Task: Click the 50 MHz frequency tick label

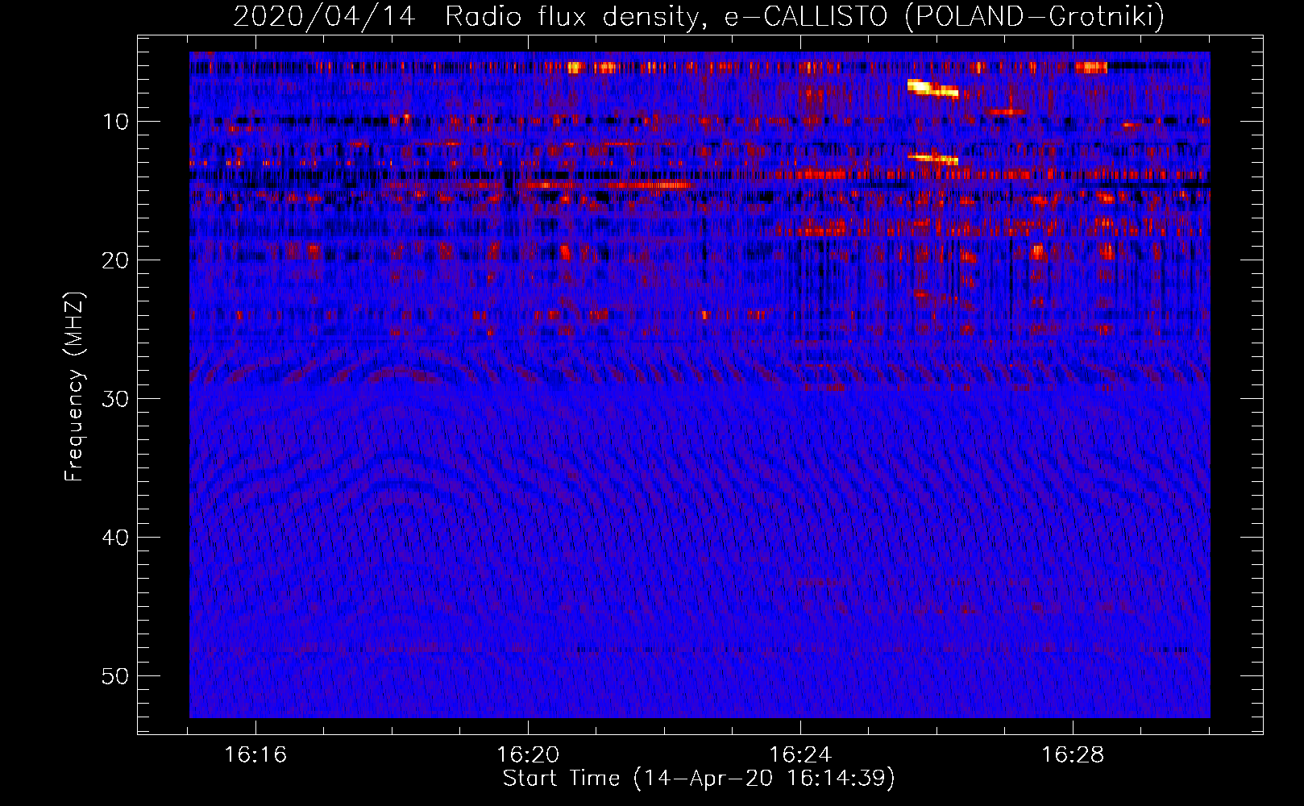Action: (x=115, y=676)
